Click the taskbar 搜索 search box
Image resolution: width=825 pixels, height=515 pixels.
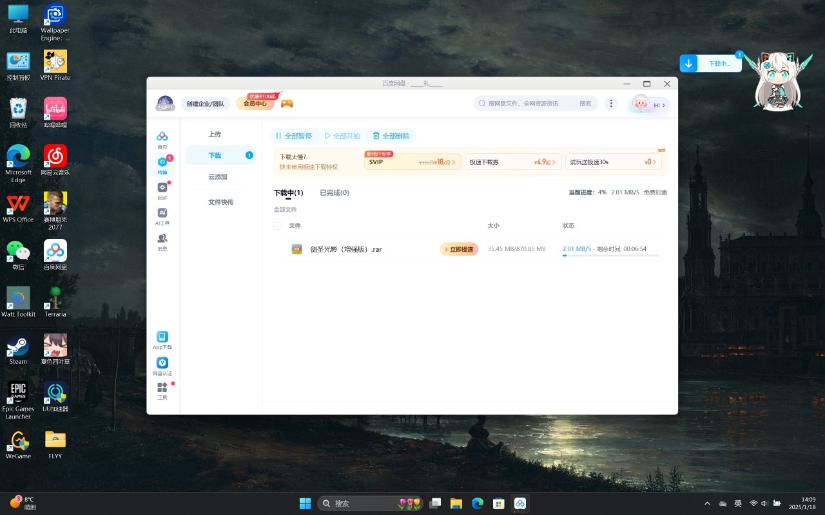pos(371,503)
